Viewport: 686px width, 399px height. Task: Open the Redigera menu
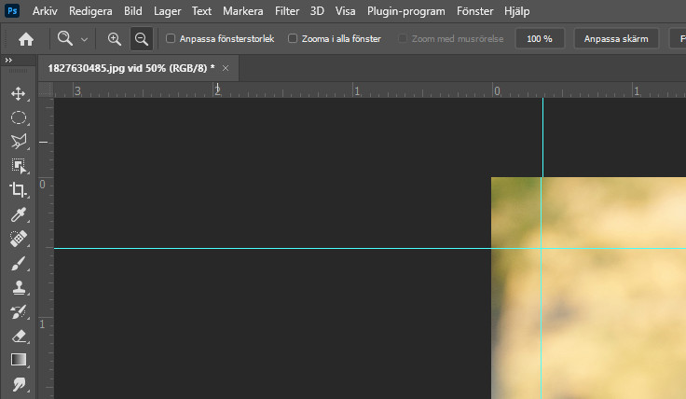90,11
